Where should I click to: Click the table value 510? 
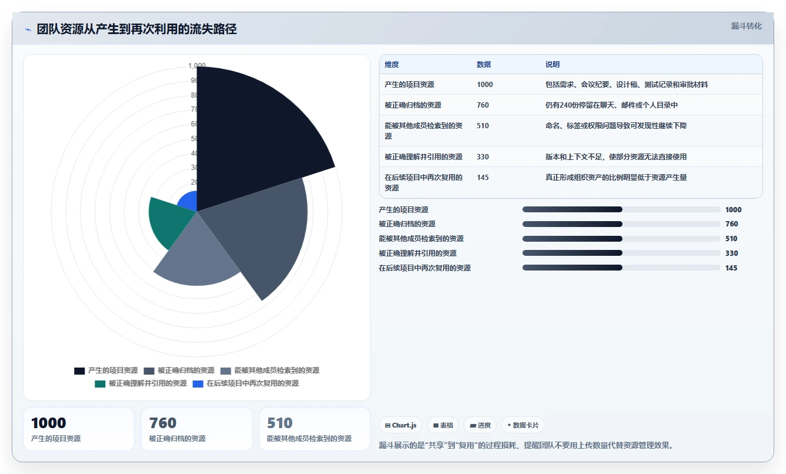coord(483,126)
